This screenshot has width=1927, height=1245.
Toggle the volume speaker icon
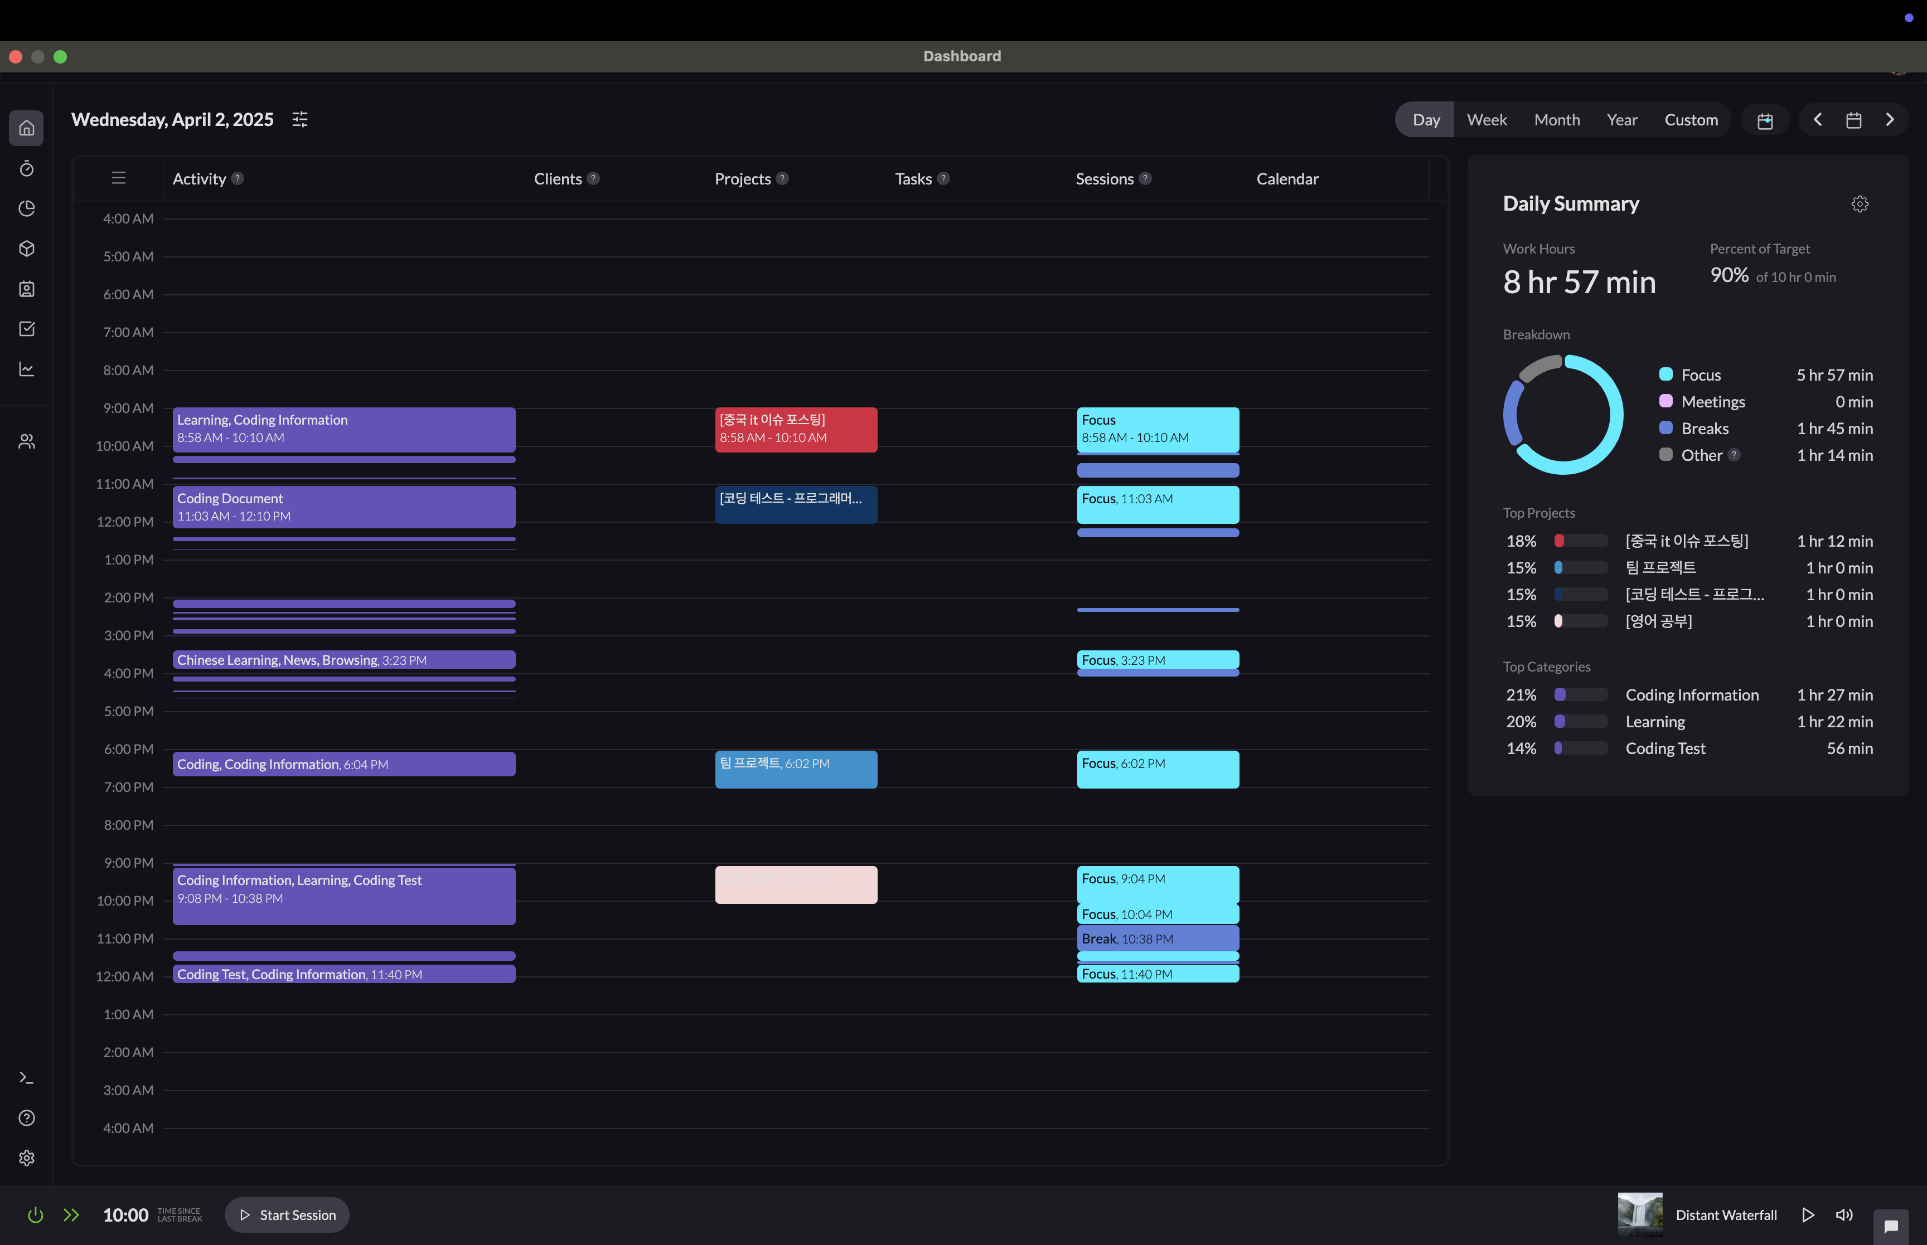tap(1844, 1214)
